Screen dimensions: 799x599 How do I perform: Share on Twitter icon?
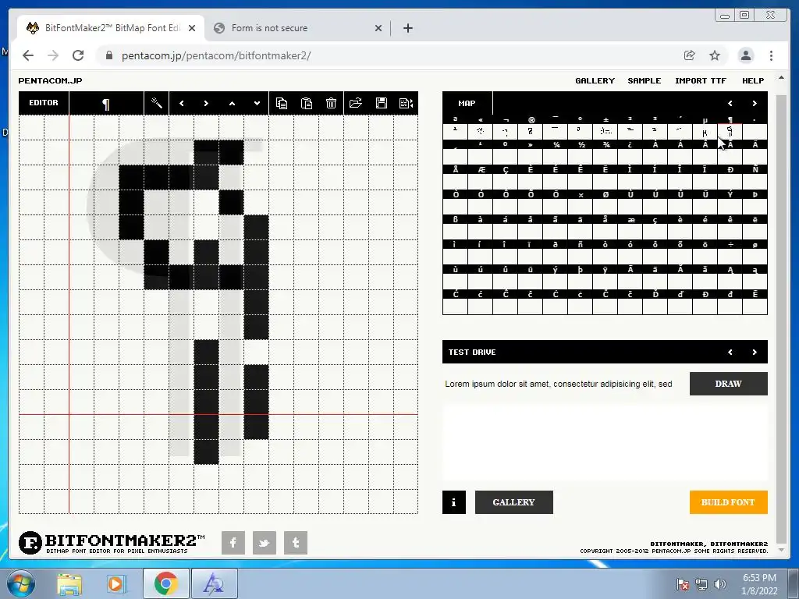265,543
